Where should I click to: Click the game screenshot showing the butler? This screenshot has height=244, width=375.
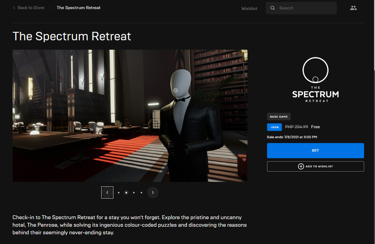pyautogui.click(x=130, y=115)
